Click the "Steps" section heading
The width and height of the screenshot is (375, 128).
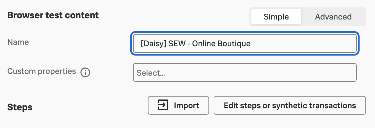click(x=20, y=107)
